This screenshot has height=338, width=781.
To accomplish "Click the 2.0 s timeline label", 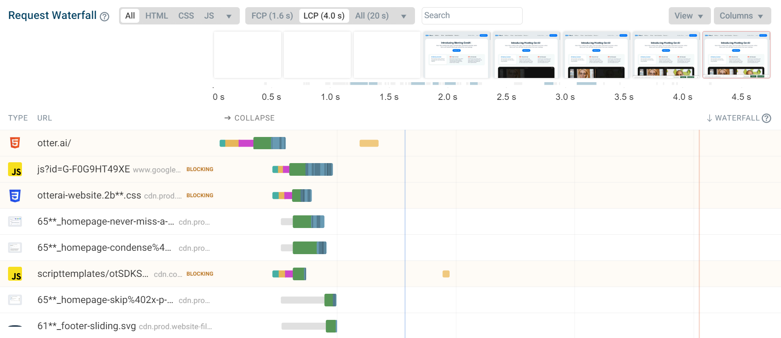I will [447, 97].
